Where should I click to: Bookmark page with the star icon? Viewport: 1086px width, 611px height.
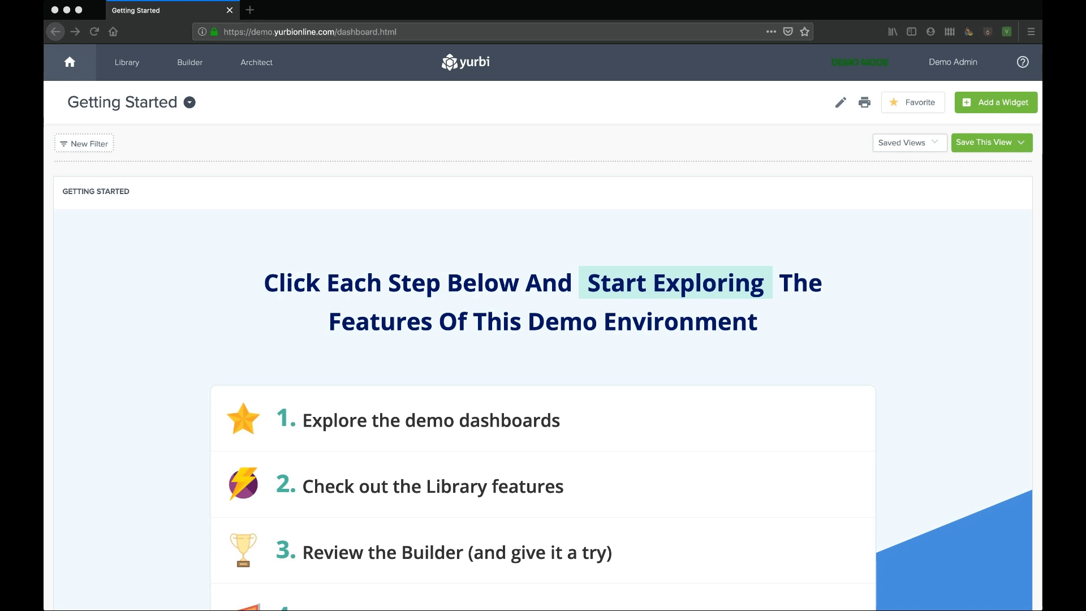805,32
